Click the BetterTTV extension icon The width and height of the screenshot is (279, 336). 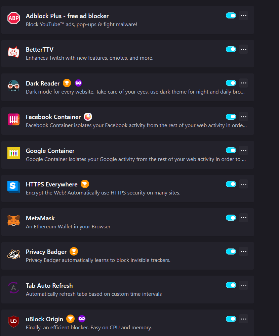click(13, 52)
